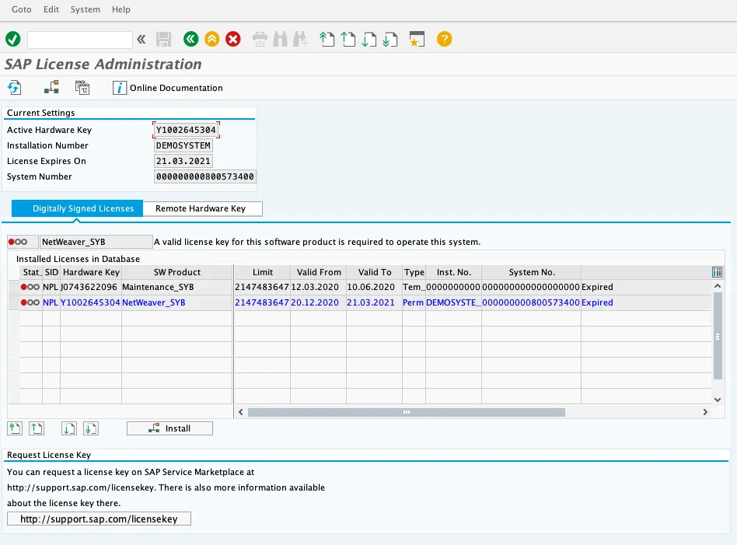Click the horizontal scrollbar right arrow

(x=705, y=412)
